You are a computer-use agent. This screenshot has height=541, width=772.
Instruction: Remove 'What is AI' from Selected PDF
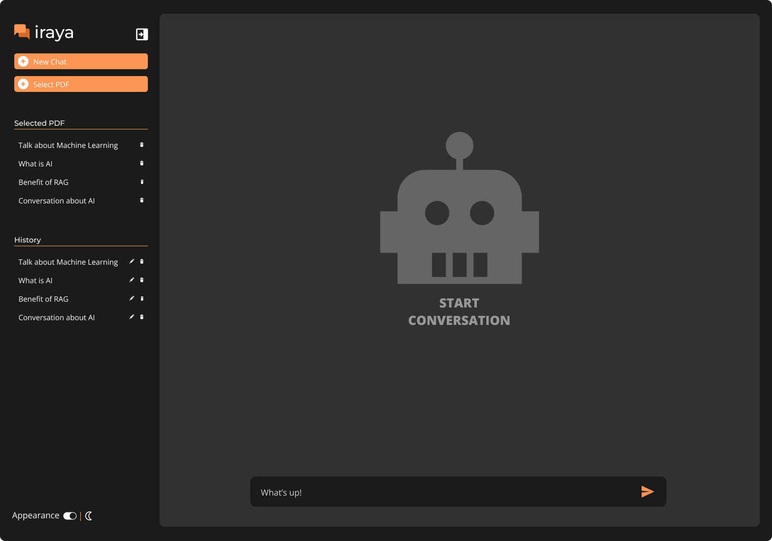tap(142, 163)
